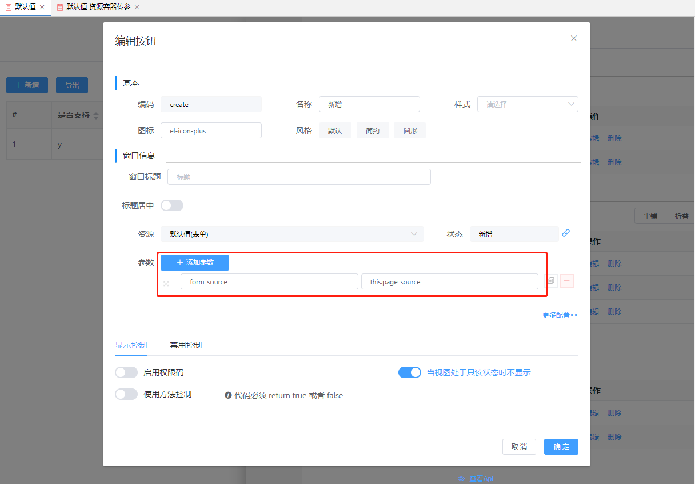Turn on the 使用方法控制 switch

pos(126,394)
